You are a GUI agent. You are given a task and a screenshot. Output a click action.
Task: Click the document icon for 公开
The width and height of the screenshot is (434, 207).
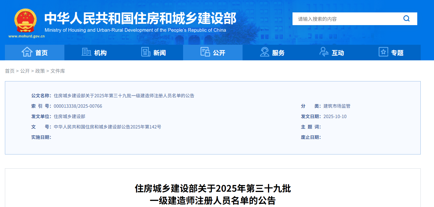[205, 52]
